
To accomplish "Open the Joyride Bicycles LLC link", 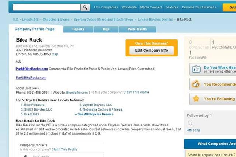I will 97,105.
